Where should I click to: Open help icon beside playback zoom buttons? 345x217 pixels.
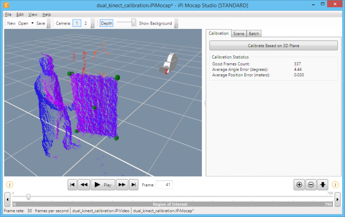(336, 185)
